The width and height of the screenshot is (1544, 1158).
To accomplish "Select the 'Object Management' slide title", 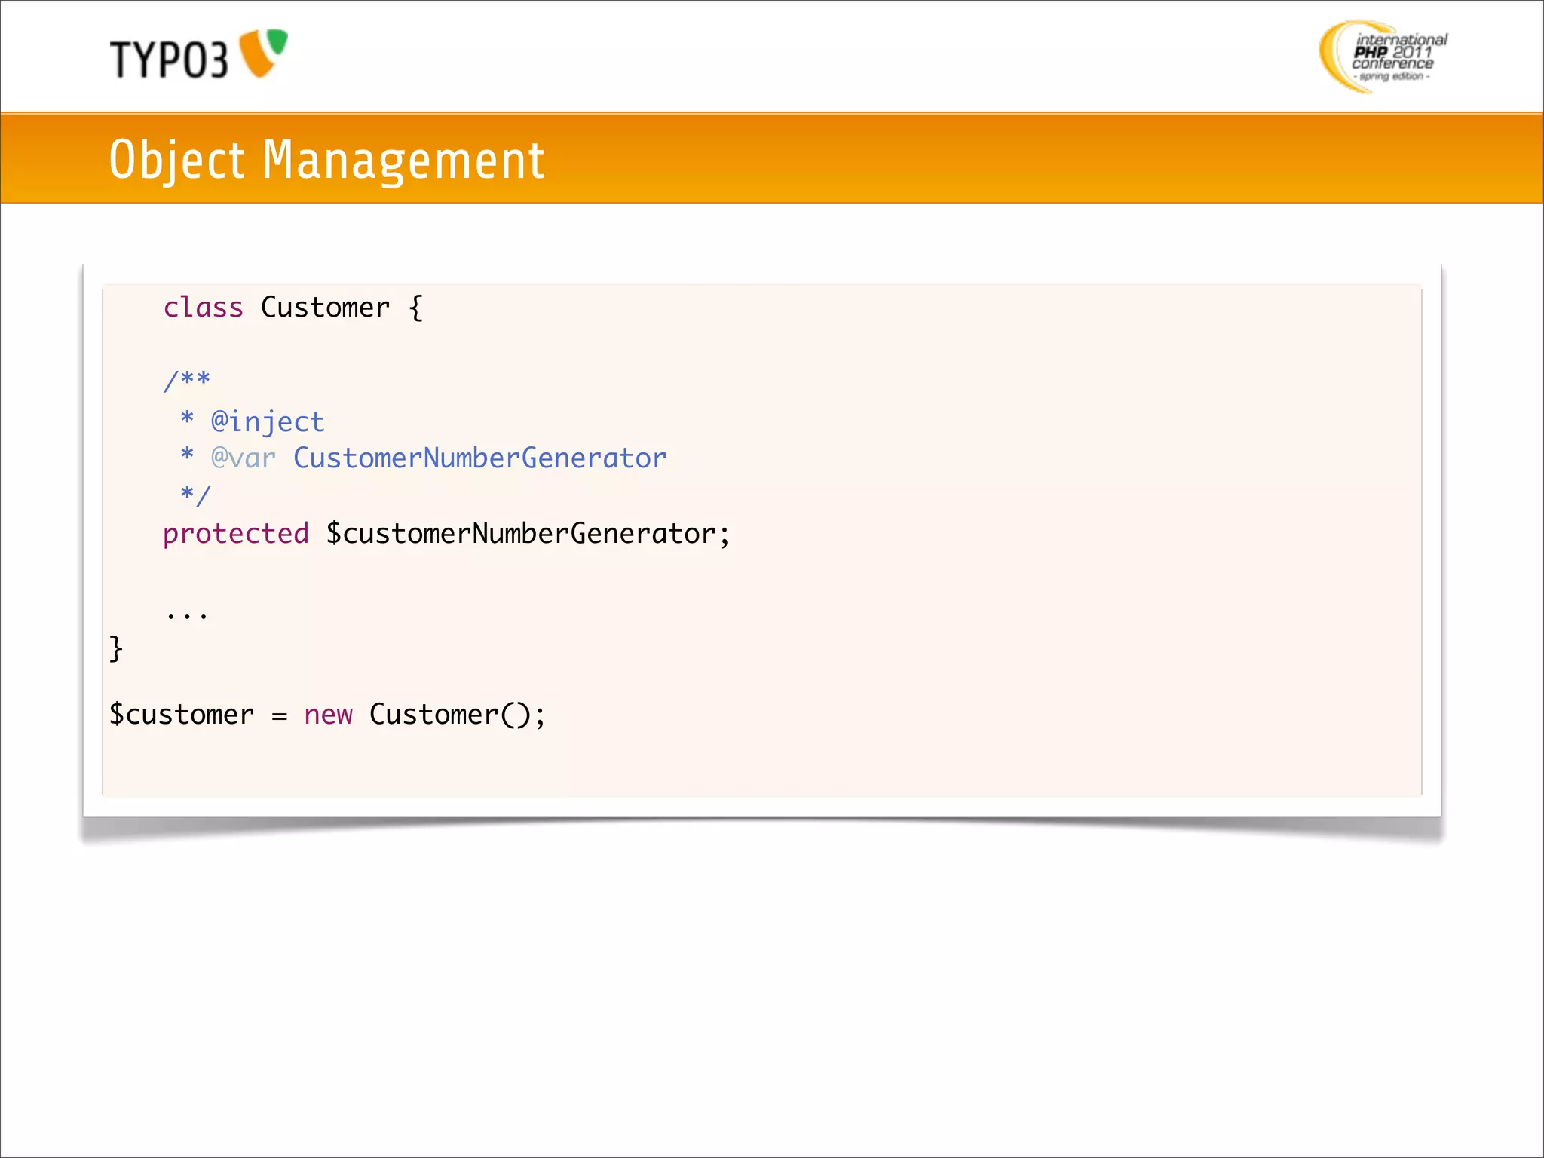I will 326,160.
